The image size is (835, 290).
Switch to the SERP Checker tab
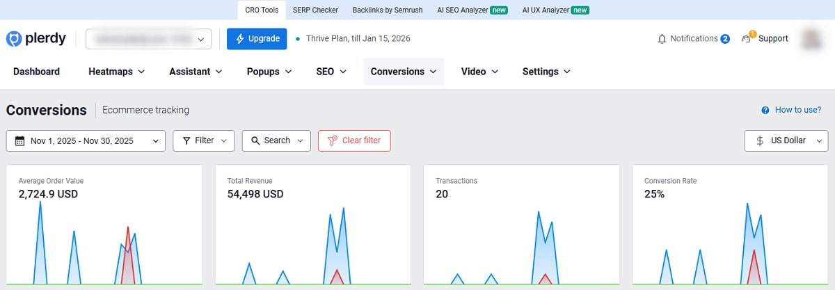[315, 10]
